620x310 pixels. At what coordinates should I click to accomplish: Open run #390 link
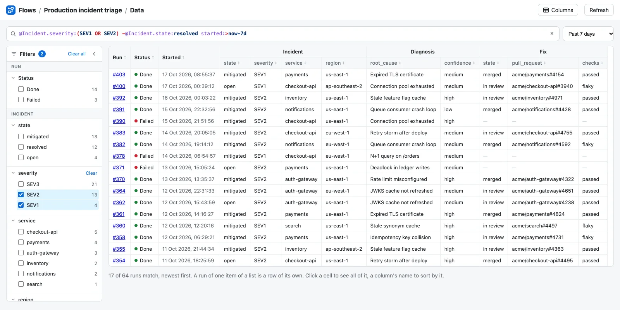click(119, 121)
